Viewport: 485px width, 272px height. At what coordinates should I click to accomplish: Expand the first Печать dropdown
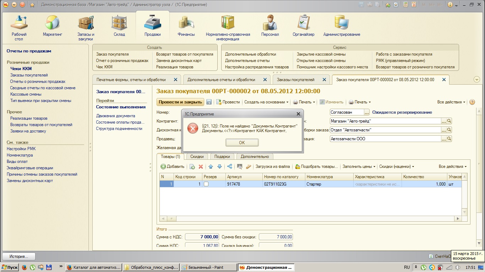[304, 102]
